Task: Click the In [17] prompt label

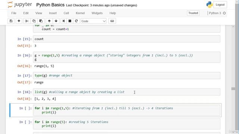Action: tap(24, 76)
